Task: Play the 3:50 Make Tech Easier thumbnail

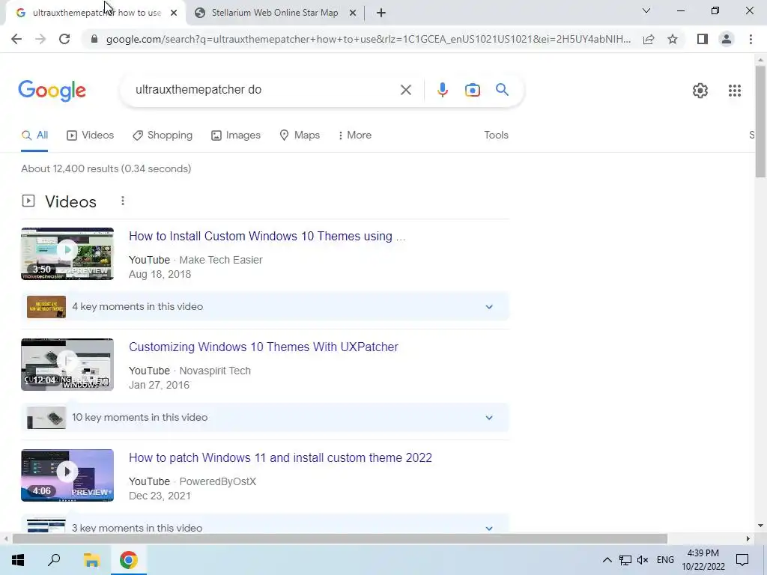Action: [x=67, y=254]
